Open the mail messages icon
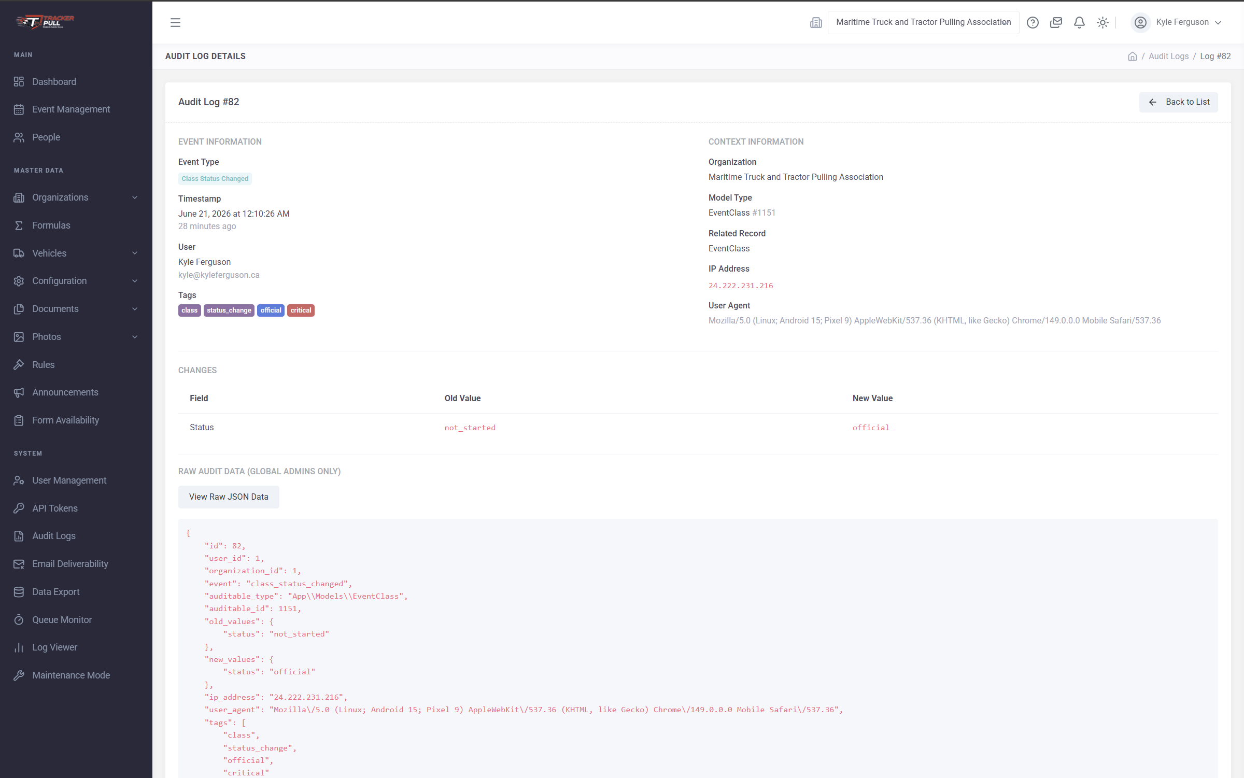The width and height of the screenshot is (1244, 778). pos(1056,22)
